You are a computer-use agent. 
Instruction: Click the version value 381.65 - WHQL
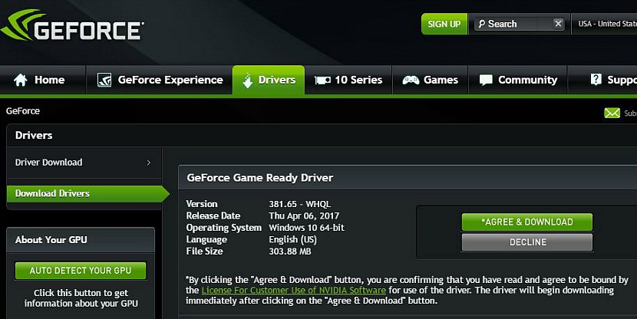tap(300, 204)
